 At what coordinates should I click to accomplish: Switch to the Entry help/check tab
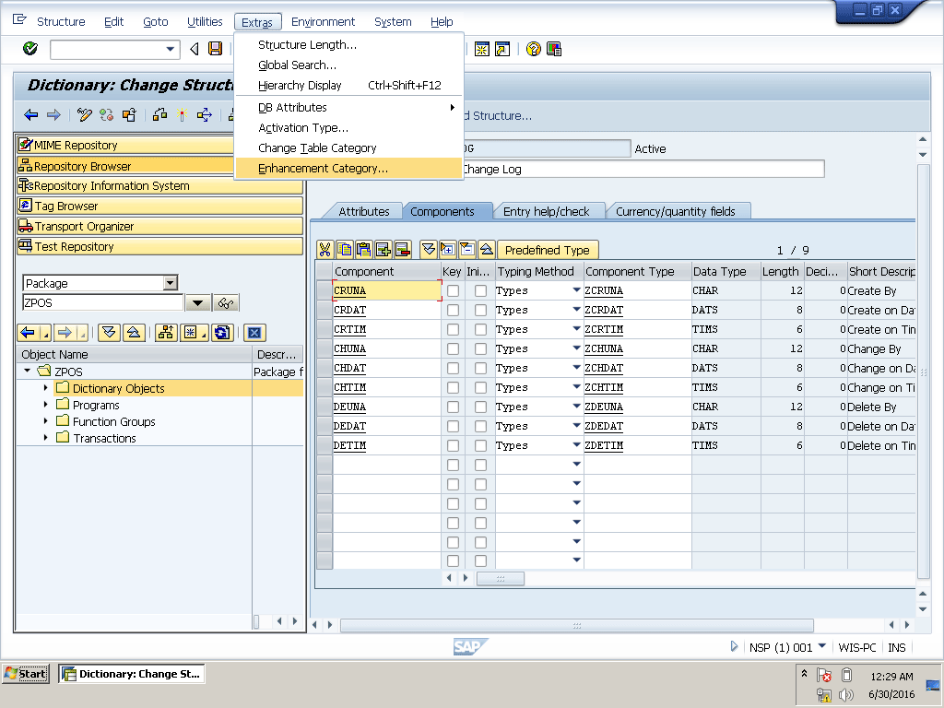(546, 211)
